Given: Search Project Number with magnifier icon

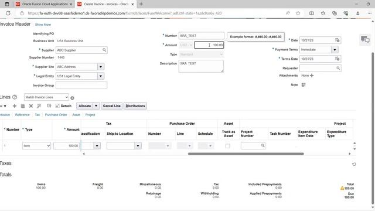Looking at the screenshot, I should [262, 145].
